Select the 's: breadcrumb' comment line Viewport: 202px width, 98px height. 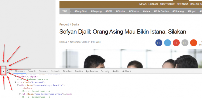(x=36, y=91)
